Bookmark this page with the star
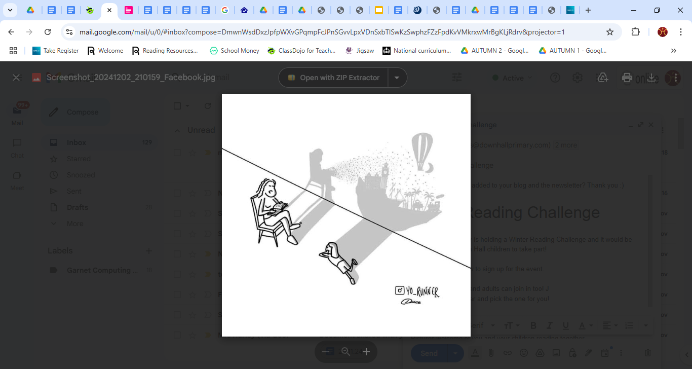This screenshot has height=369, width=692. (x=610, y=32)
